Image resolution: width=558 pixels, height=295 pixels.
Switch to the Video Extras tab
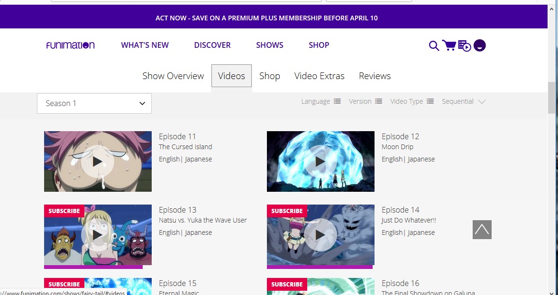pyautogui.click(x=319, y=76)
